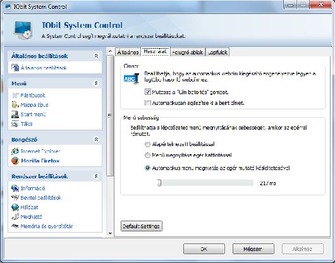Open the Start menü link
335x263 pixels.
point(33,114)
